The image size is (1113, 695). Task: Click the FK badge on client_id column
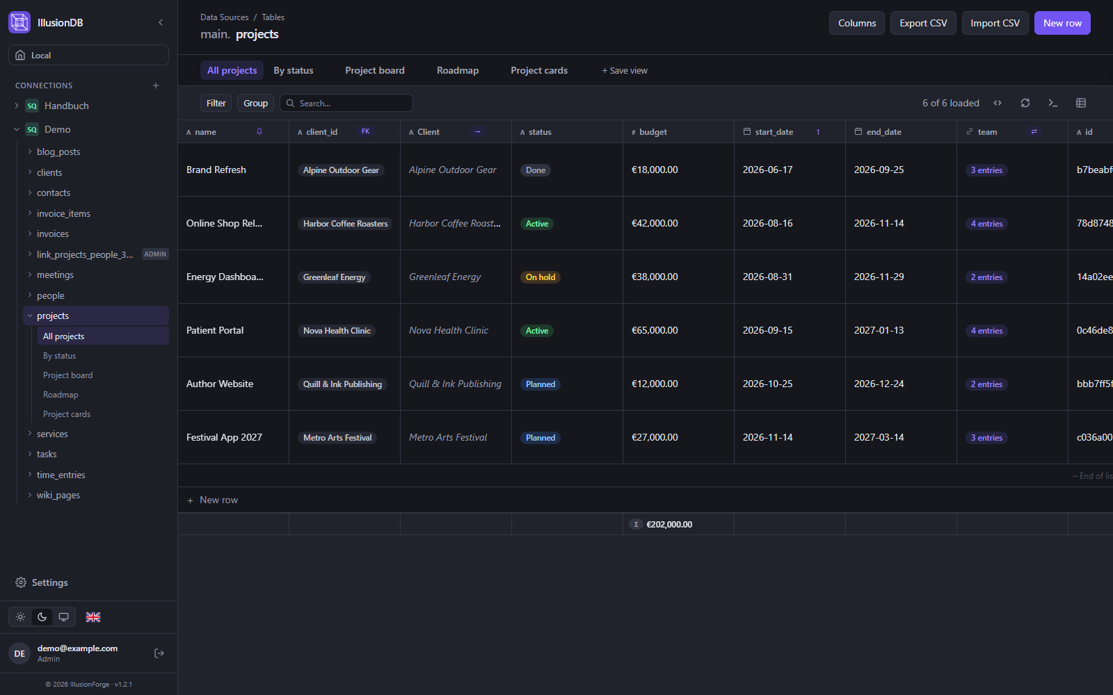[x=365, y=131]
